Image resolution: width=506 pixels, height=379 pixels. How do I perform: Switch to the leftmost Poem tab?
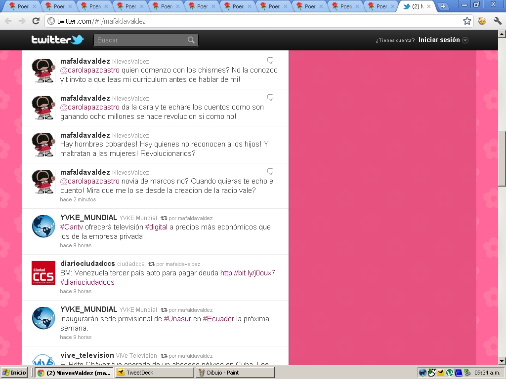coord(22,6)
